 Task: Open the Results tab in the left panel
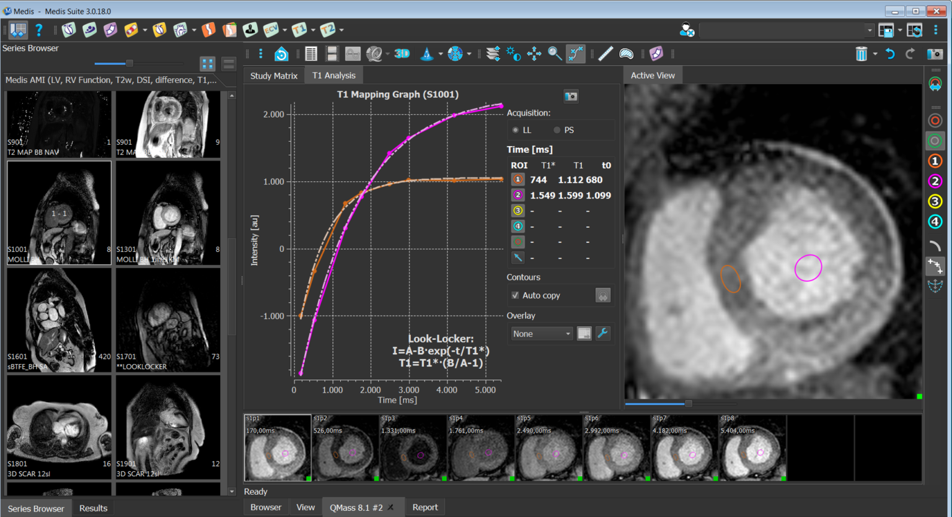[x=93, y=508]
